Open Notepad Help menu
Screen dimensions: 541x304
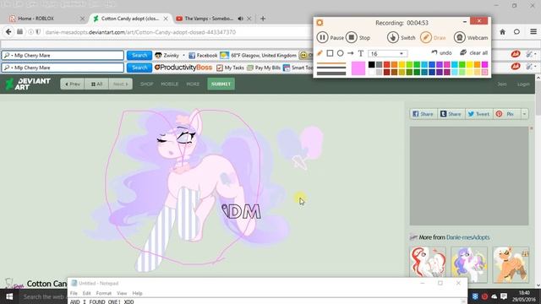tap(137, 293)
